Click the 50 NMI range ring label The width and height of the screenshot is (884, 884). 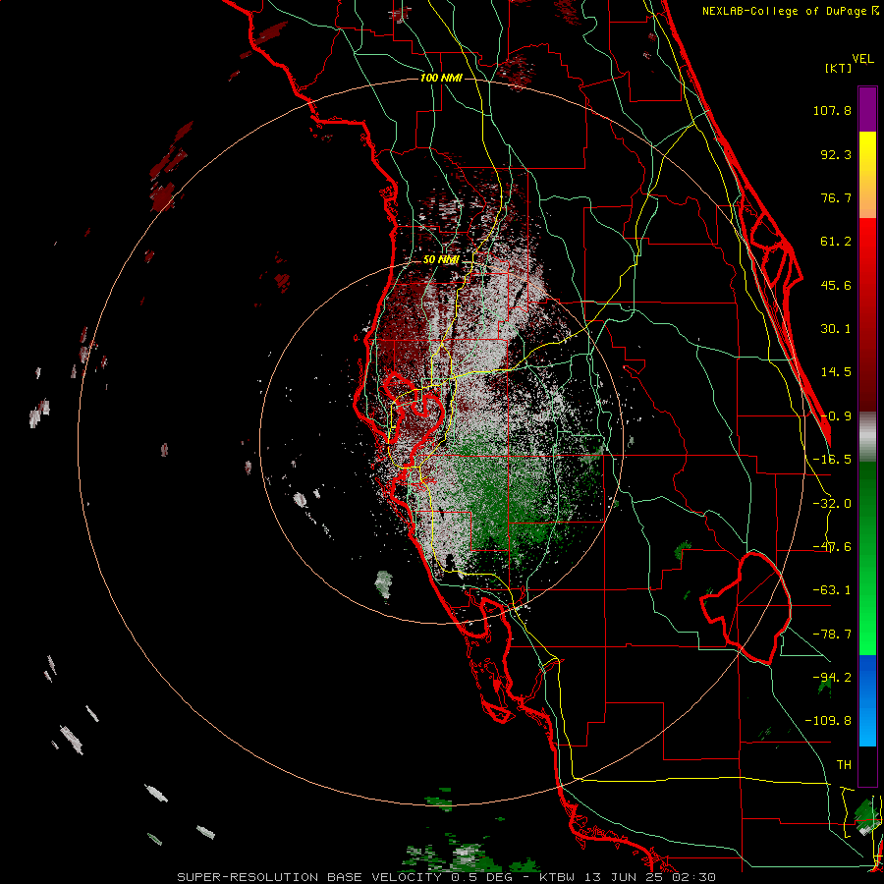[x=441, y=260]
